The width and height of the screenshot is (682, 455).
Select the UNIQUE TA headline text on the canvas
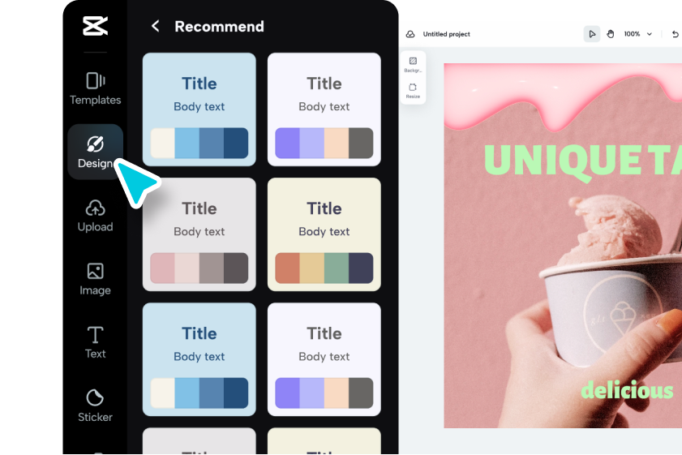[583, 161]
